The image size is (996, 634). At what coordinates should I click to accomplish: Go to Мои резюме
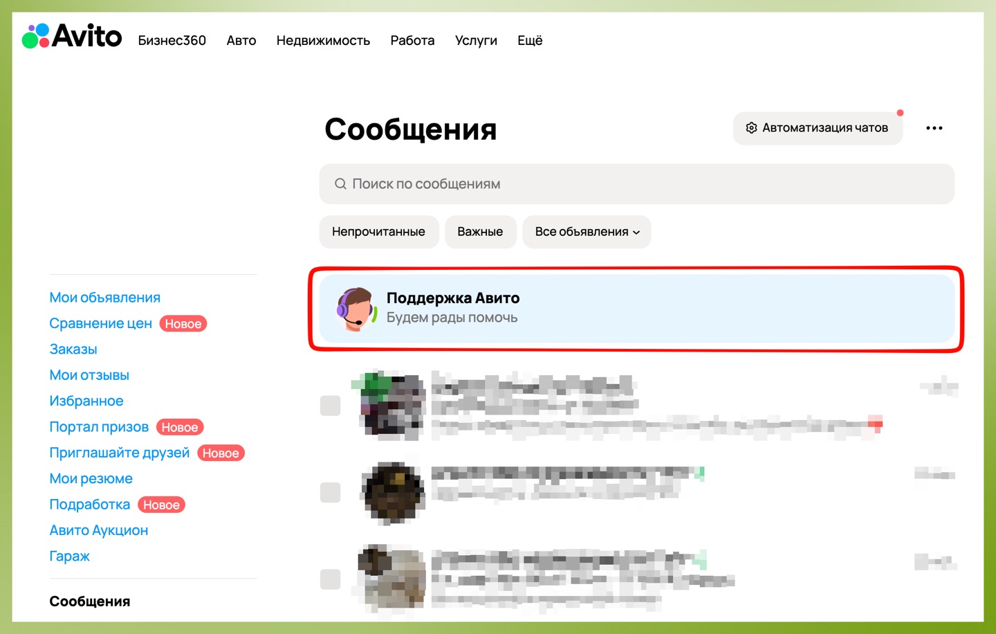point(91,479)
